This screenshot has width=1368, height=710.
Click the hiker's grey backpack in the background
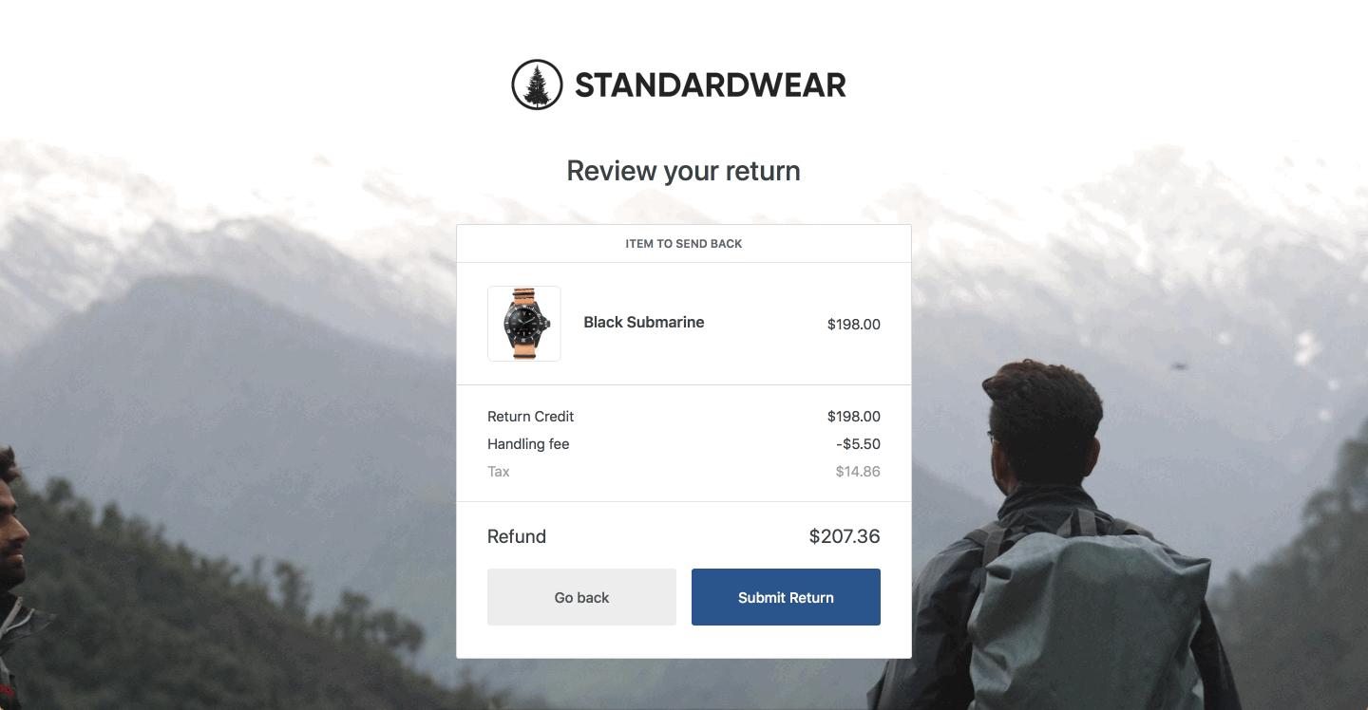1083,617
